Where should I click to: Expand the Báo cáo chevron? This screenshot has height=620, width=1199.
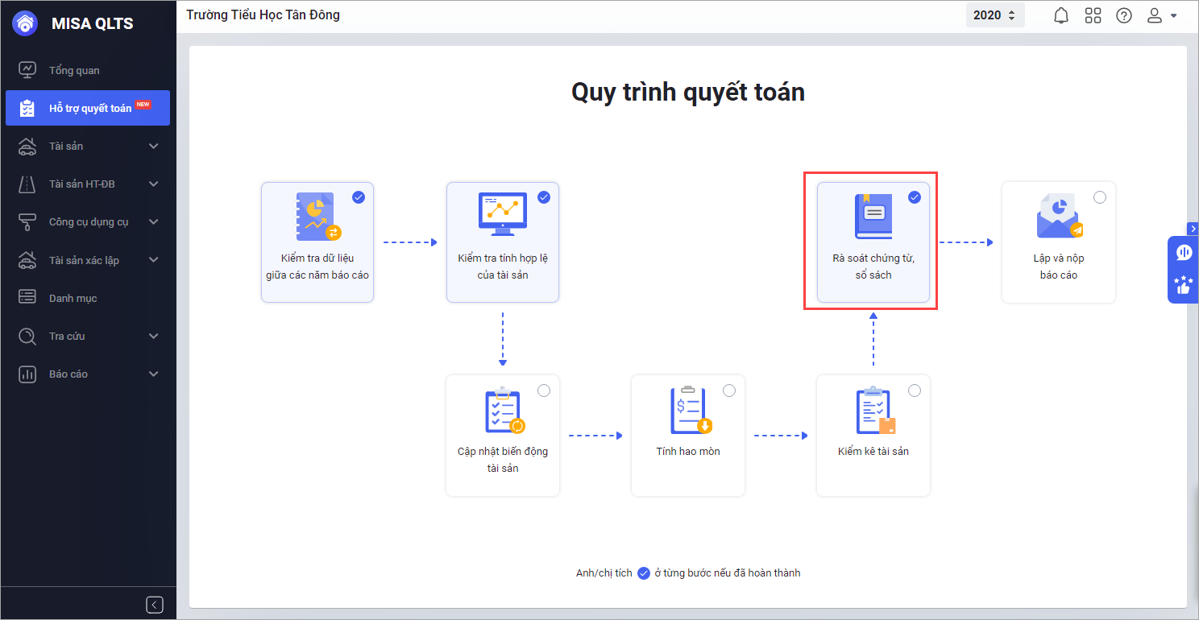[154, 374]
